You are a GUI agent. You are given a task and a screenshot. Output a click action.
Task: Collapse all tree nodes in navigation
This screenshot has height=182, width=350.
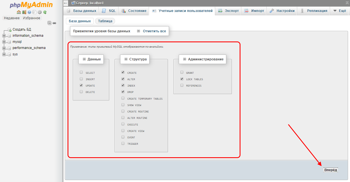[49, 23]
